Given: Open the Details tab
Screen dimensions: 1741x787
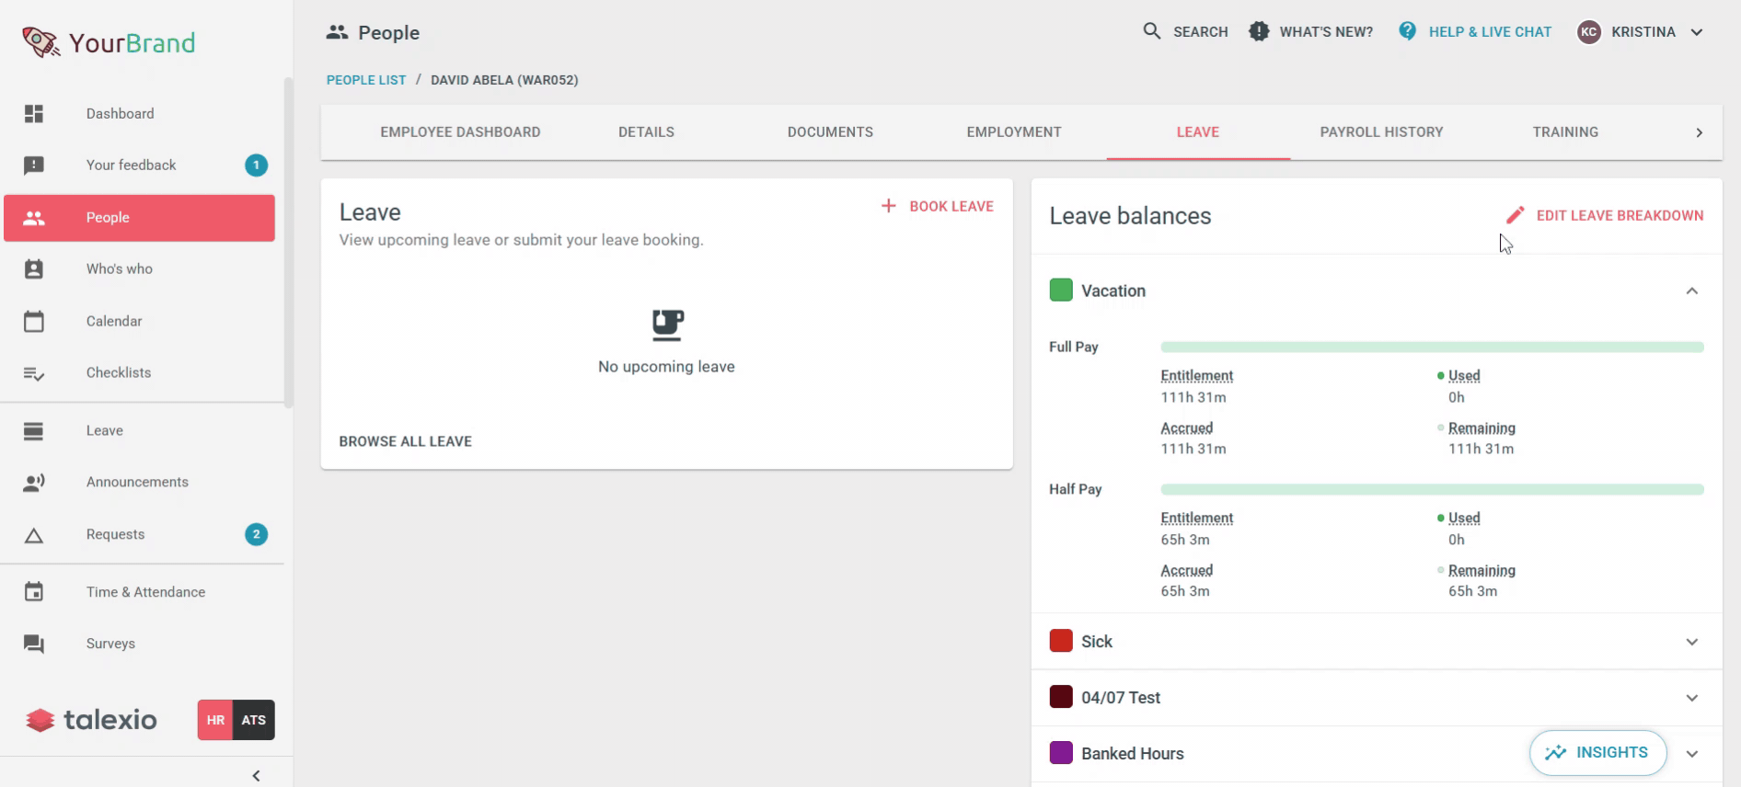Looking at the screenshot, I should [x=646, y=132].
